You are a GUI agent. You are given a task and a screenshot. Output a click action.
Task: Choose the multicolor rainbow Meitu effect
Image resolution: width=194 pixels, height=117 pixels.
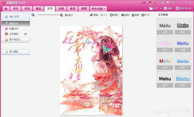click(165, 62)
